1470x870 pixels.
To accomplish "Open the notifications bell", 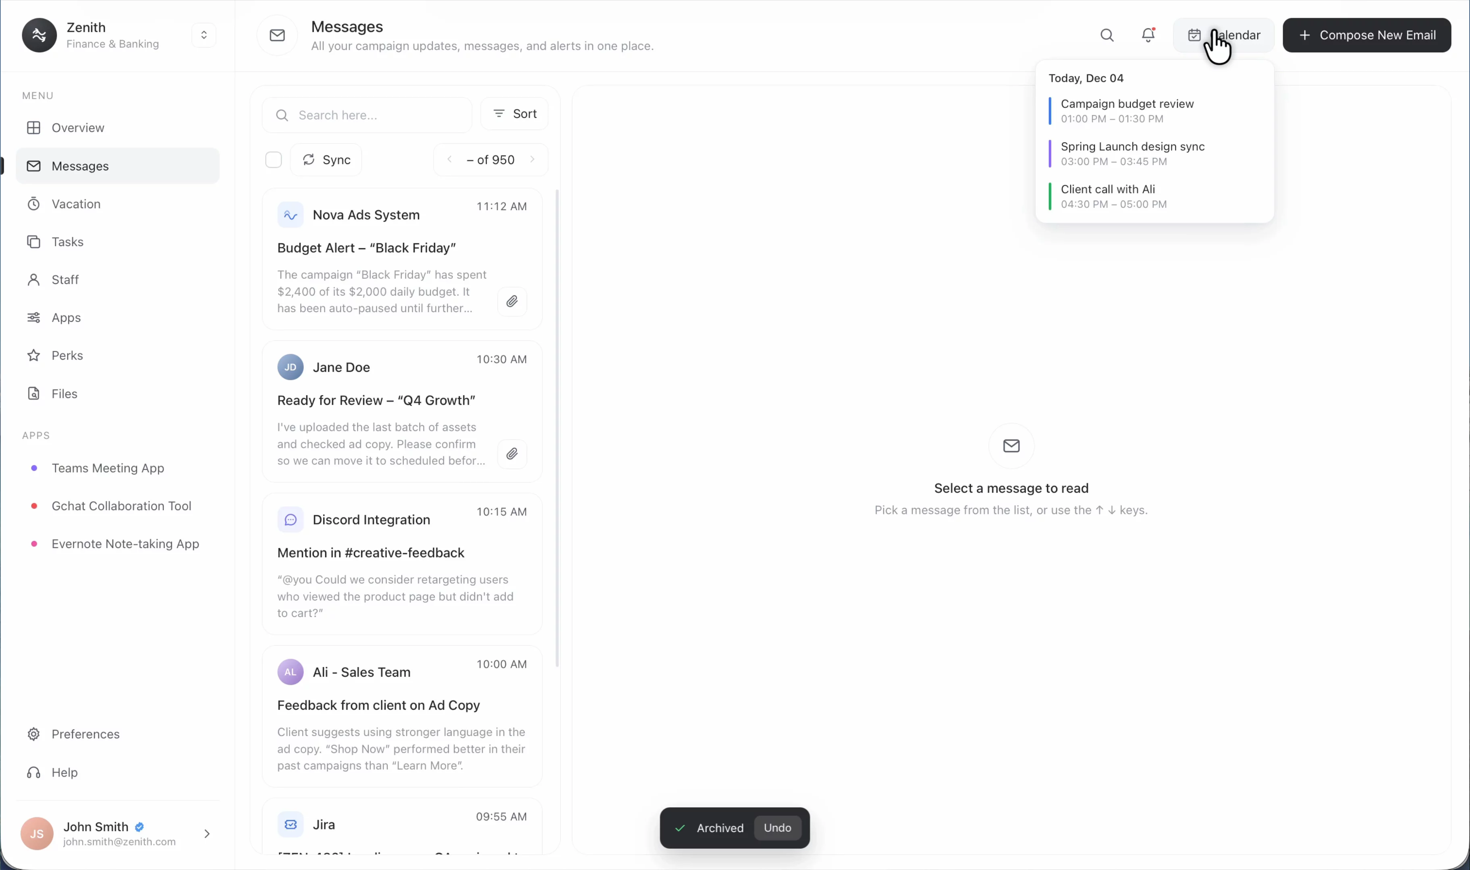I will [x=1148, y=35].
